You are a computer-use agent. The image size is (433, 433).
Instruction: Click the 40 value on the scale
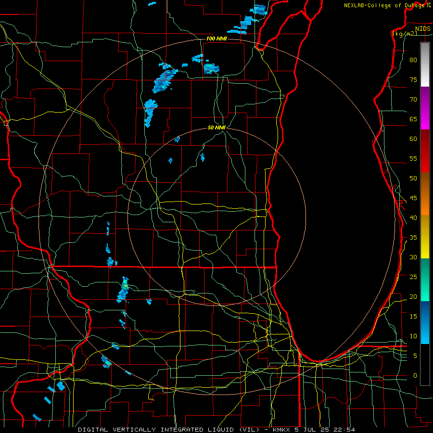tap(413, 217)
